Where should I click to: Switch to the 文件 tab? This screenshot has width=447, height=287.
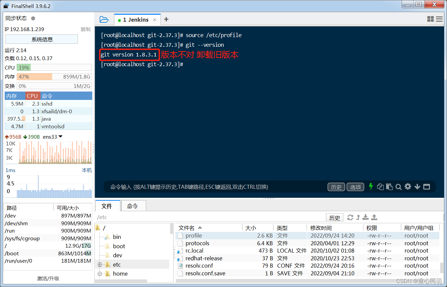click(107, 206)
